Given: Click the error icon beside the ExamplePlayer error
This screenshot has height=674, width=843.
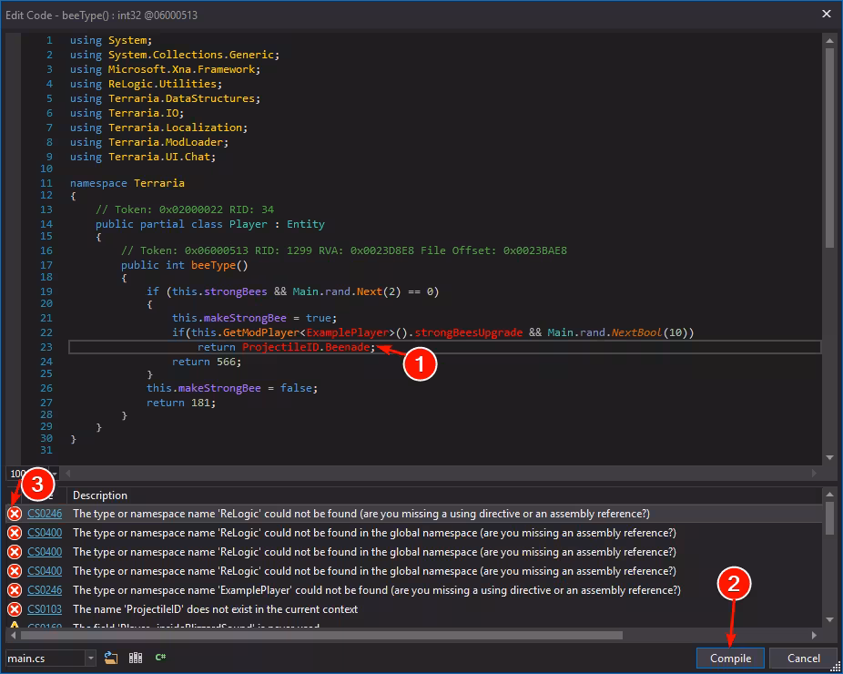Looking at the screenshot, I should [15, 590].
